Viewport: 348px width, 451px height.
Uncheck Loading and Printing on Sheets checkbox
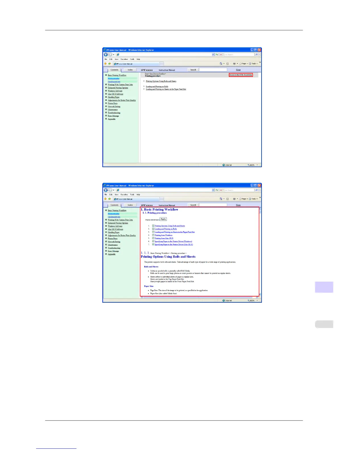coord(153,232)
